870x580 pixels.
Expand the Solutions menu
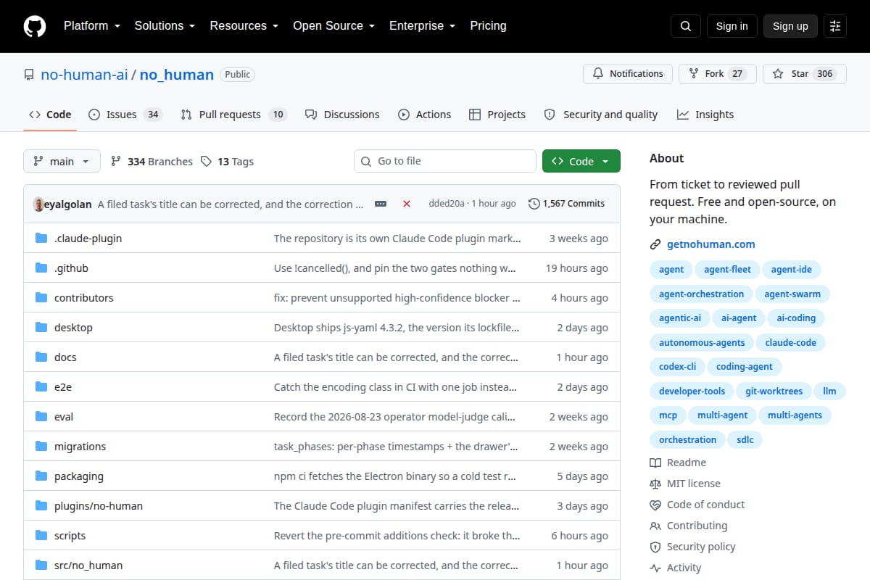pyautogui.click(x=165, y=25)
